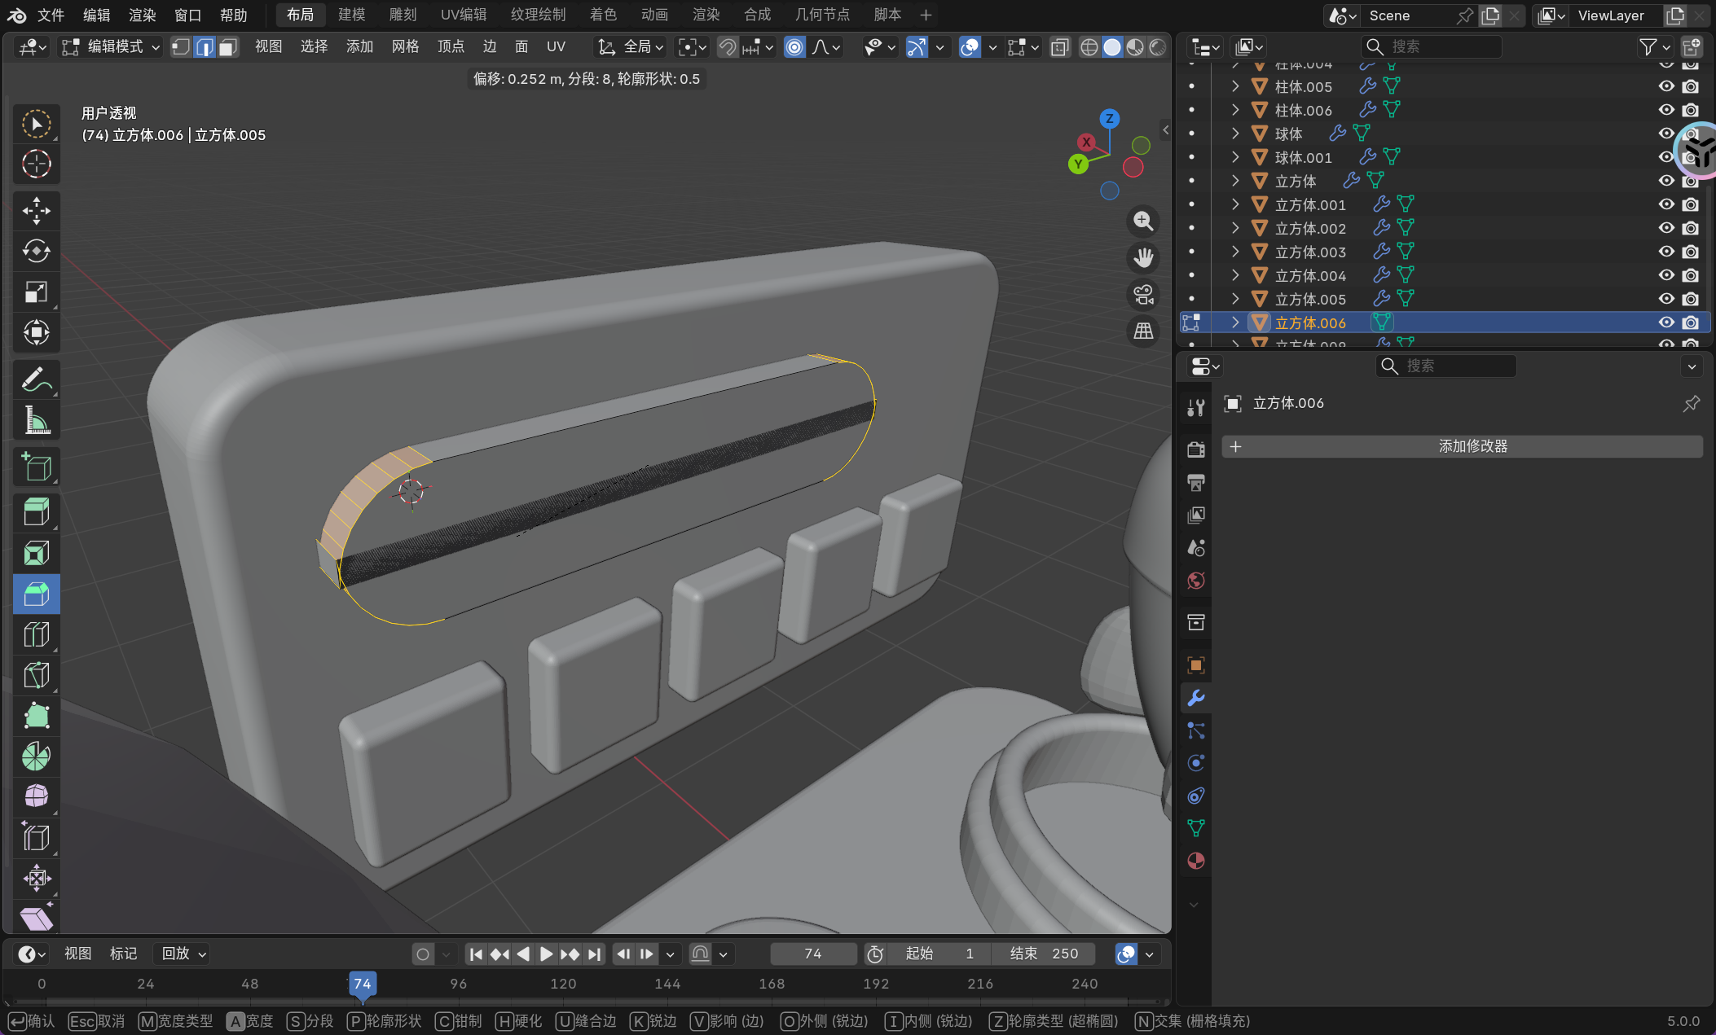This screenshot has width=1716, height=1035.
Task: Open the Material properties tab
Action: click(1195, 861)
